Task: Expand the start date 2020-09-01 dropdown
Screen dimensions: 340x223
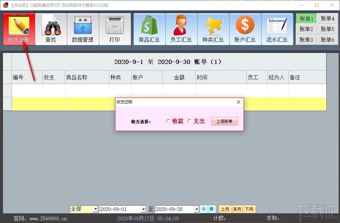Action: (x=144, y=209)
